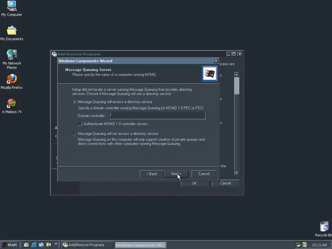Click Next in the wizard
332x249 pixels.
click(x=176, y=174)
